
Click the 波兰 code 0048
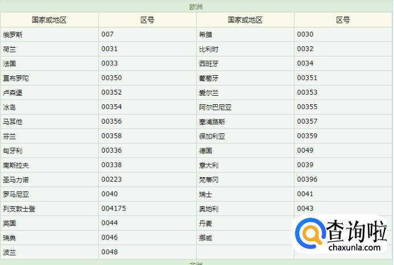coord(109,252)
